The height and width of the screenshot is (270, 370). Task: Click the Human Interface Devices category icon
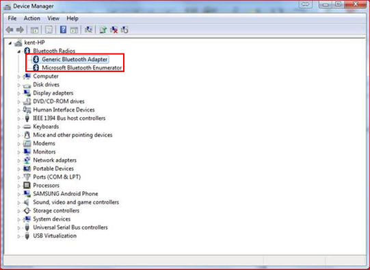(x=27, y=110)
